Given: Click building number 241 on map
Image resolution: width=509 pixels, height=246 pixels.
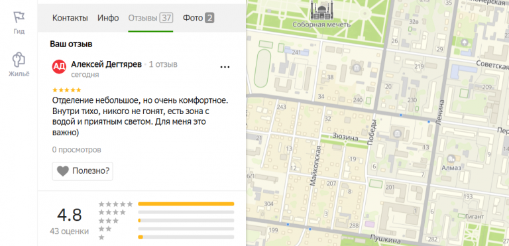Looking at the screenshot, I should [296, 52].
